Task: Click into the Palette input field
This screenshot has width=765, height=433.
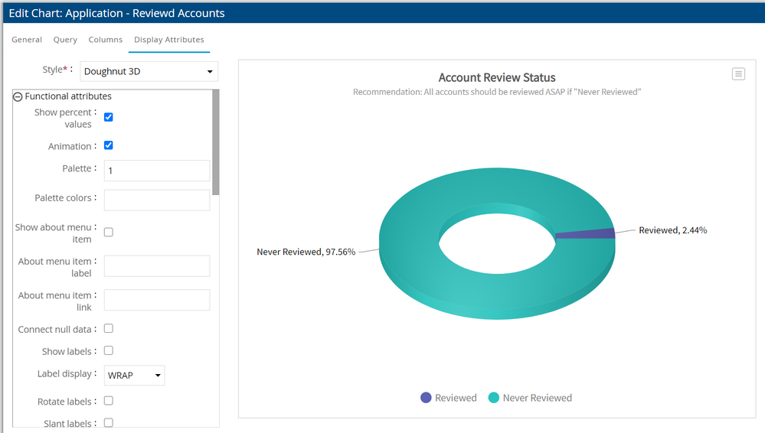Action: pos(156,171)
